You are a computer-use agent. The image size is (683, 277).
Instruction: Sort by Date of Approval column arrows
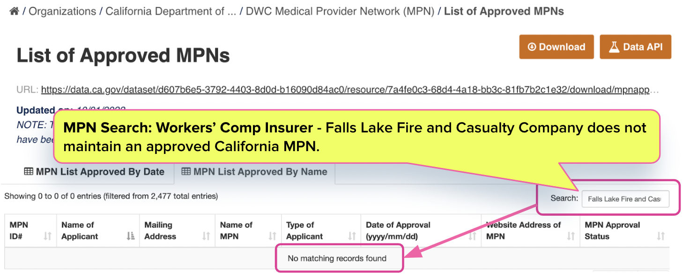click(x=472, y=237)
